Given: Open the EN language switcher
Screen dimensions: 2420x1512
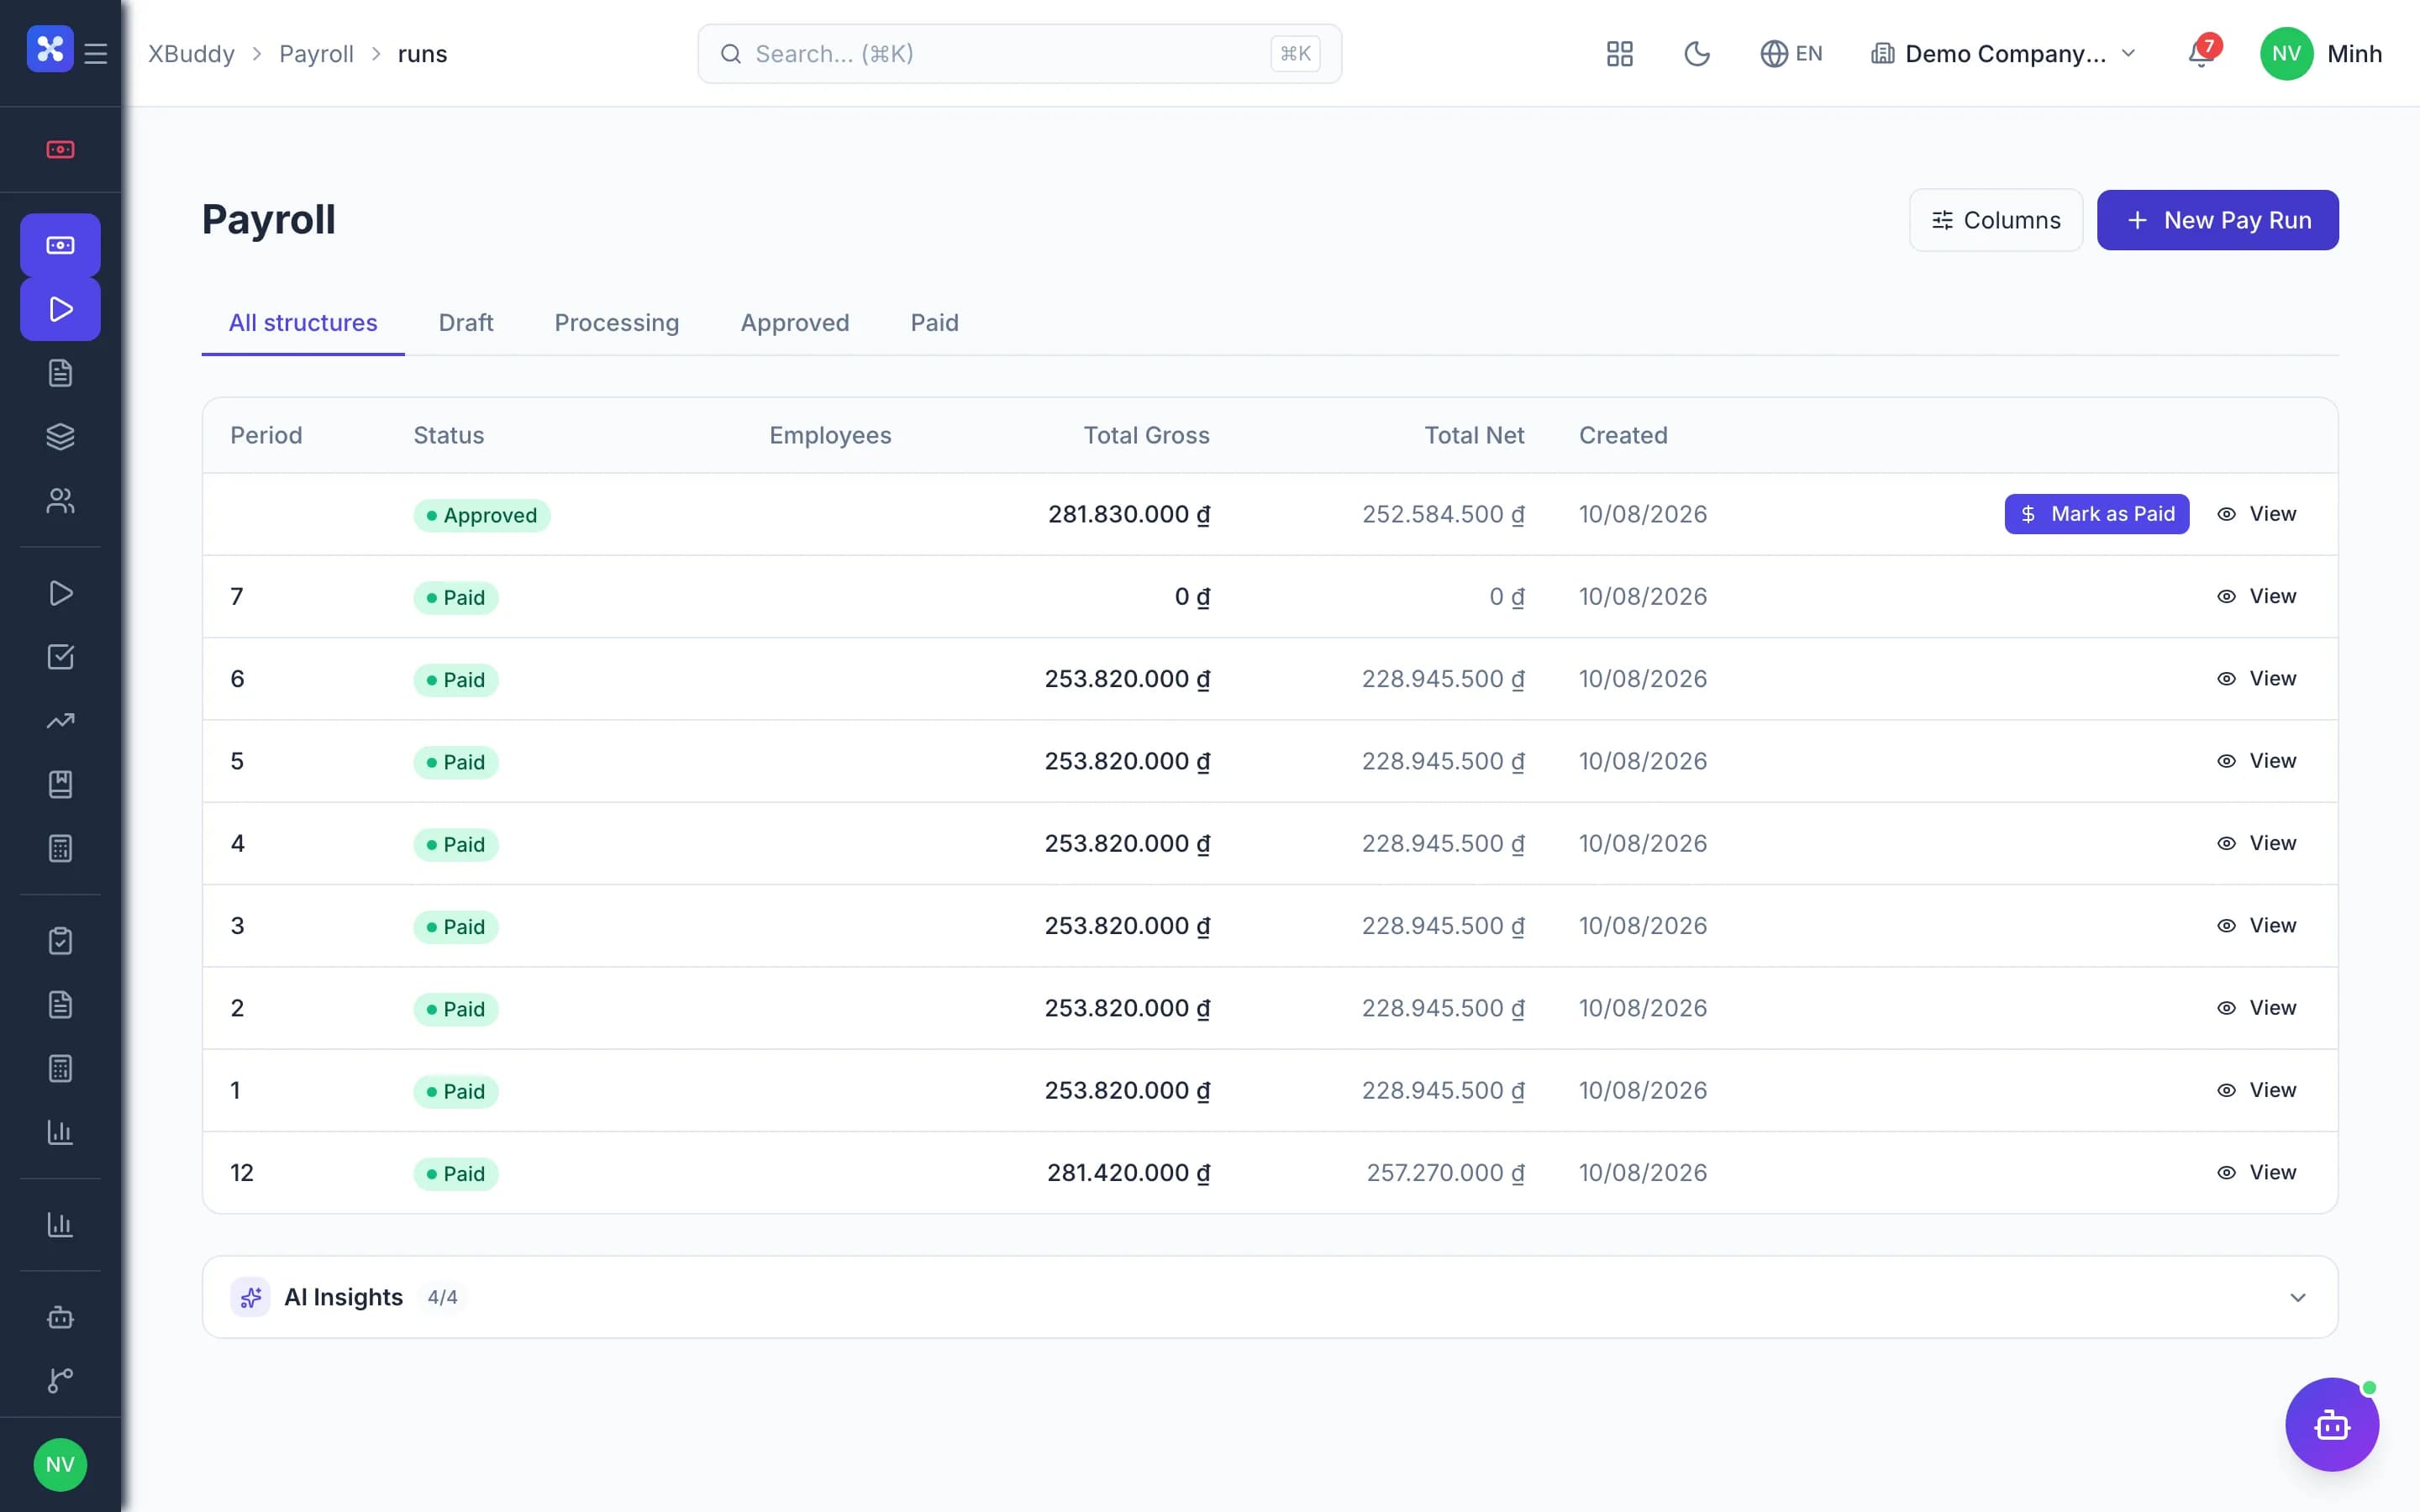Looking at the screenshot, I should coord(1791,54).
